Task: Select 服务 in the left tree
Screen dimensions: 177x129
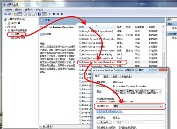Action: [x=17, y=34]
